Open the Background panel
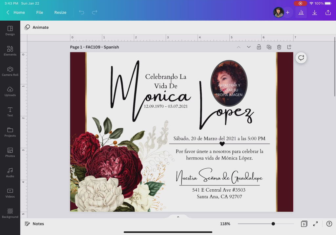The height and width of the screenshot is (235, 336). point(10,213)
